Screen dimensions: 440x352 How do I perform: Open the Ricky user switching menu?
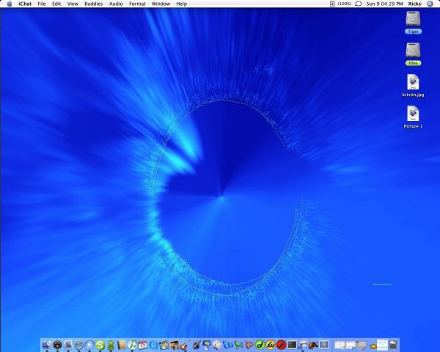(x=415, y=4)
